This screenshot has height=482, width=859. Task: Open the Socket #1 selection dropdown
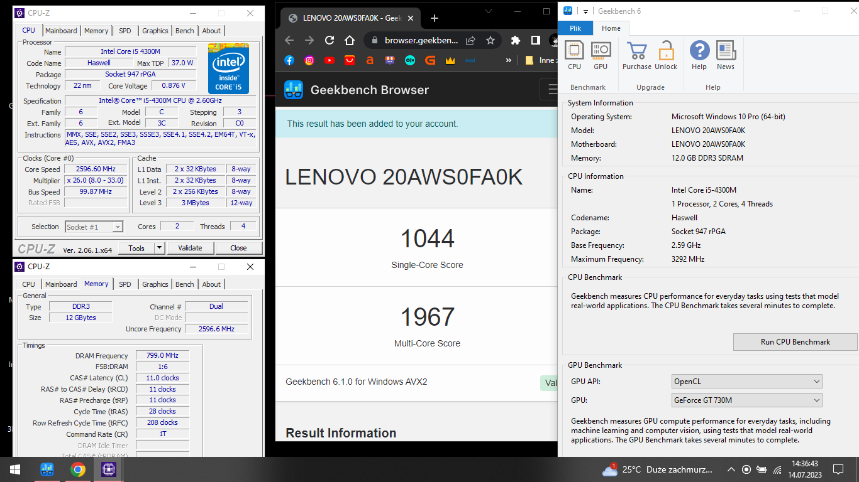click(94, 227)
